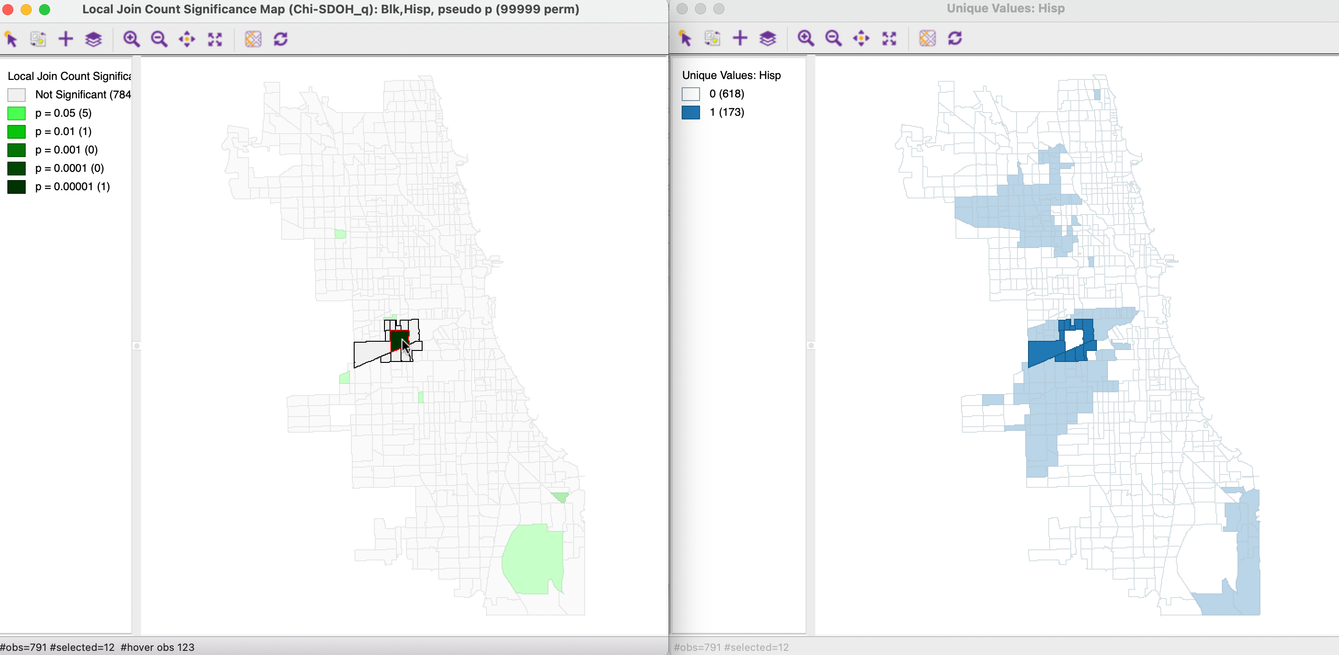
Task: Click the 'p = 0.01 (1)' legend label
Action: (63, 131)
